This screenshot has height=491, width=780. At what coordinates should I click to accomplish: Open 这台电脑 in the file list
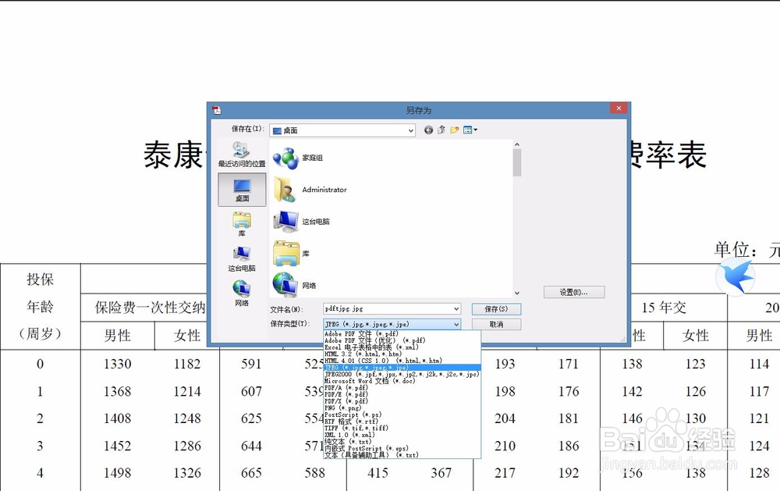pos(301,222)
